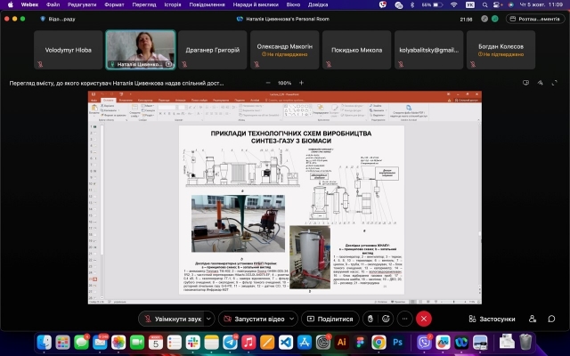Zoom out shared content with minus button
Viewport: 570px width, 356px height.
[266, 82]
